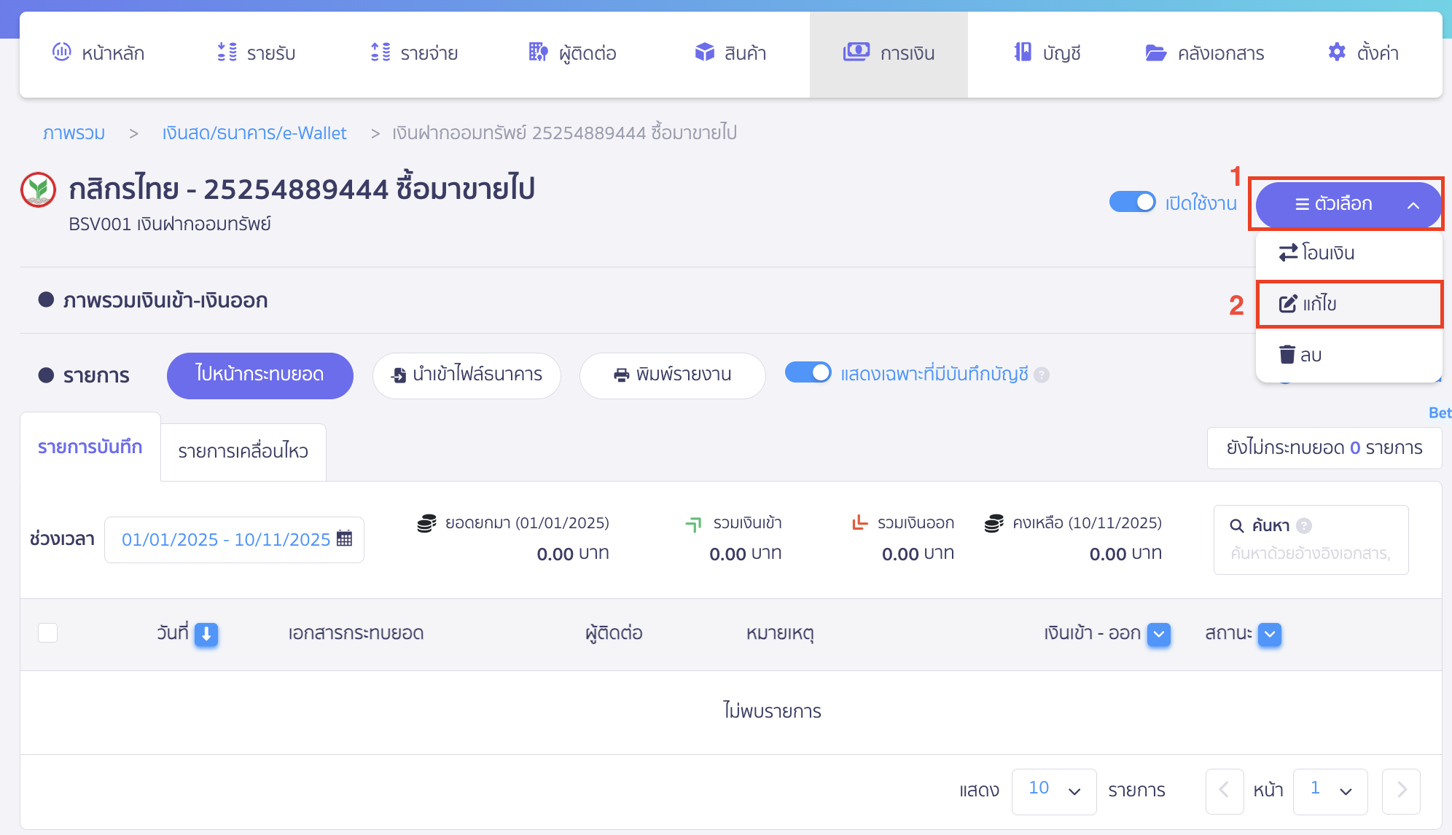This screenshot has width=1452, height=835.
Task: Open the เงินเข้า-ออก column filter
Action: coord(1158,634)
